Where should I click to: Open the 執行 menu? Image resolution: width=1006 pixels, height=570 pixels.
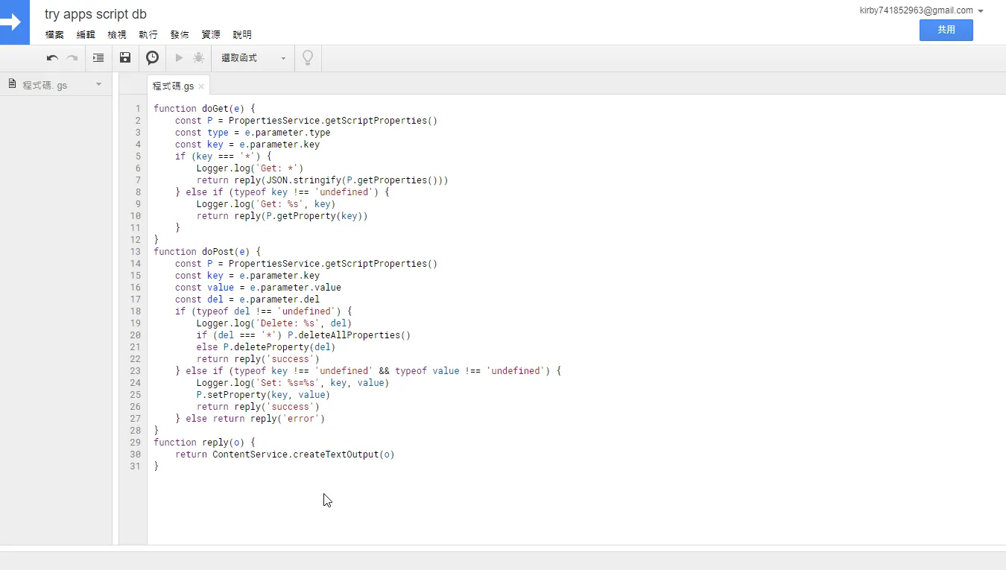tap(148, 35)
